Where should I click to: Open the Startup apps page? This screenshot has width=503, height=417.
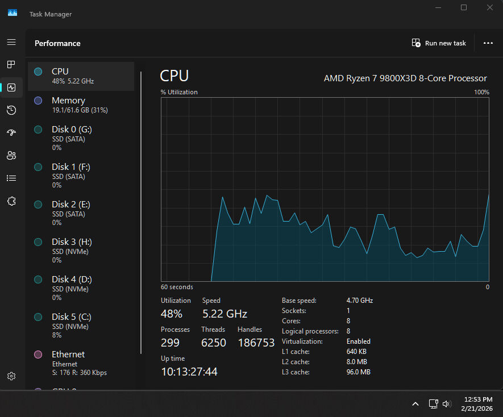tap(11, 133)
